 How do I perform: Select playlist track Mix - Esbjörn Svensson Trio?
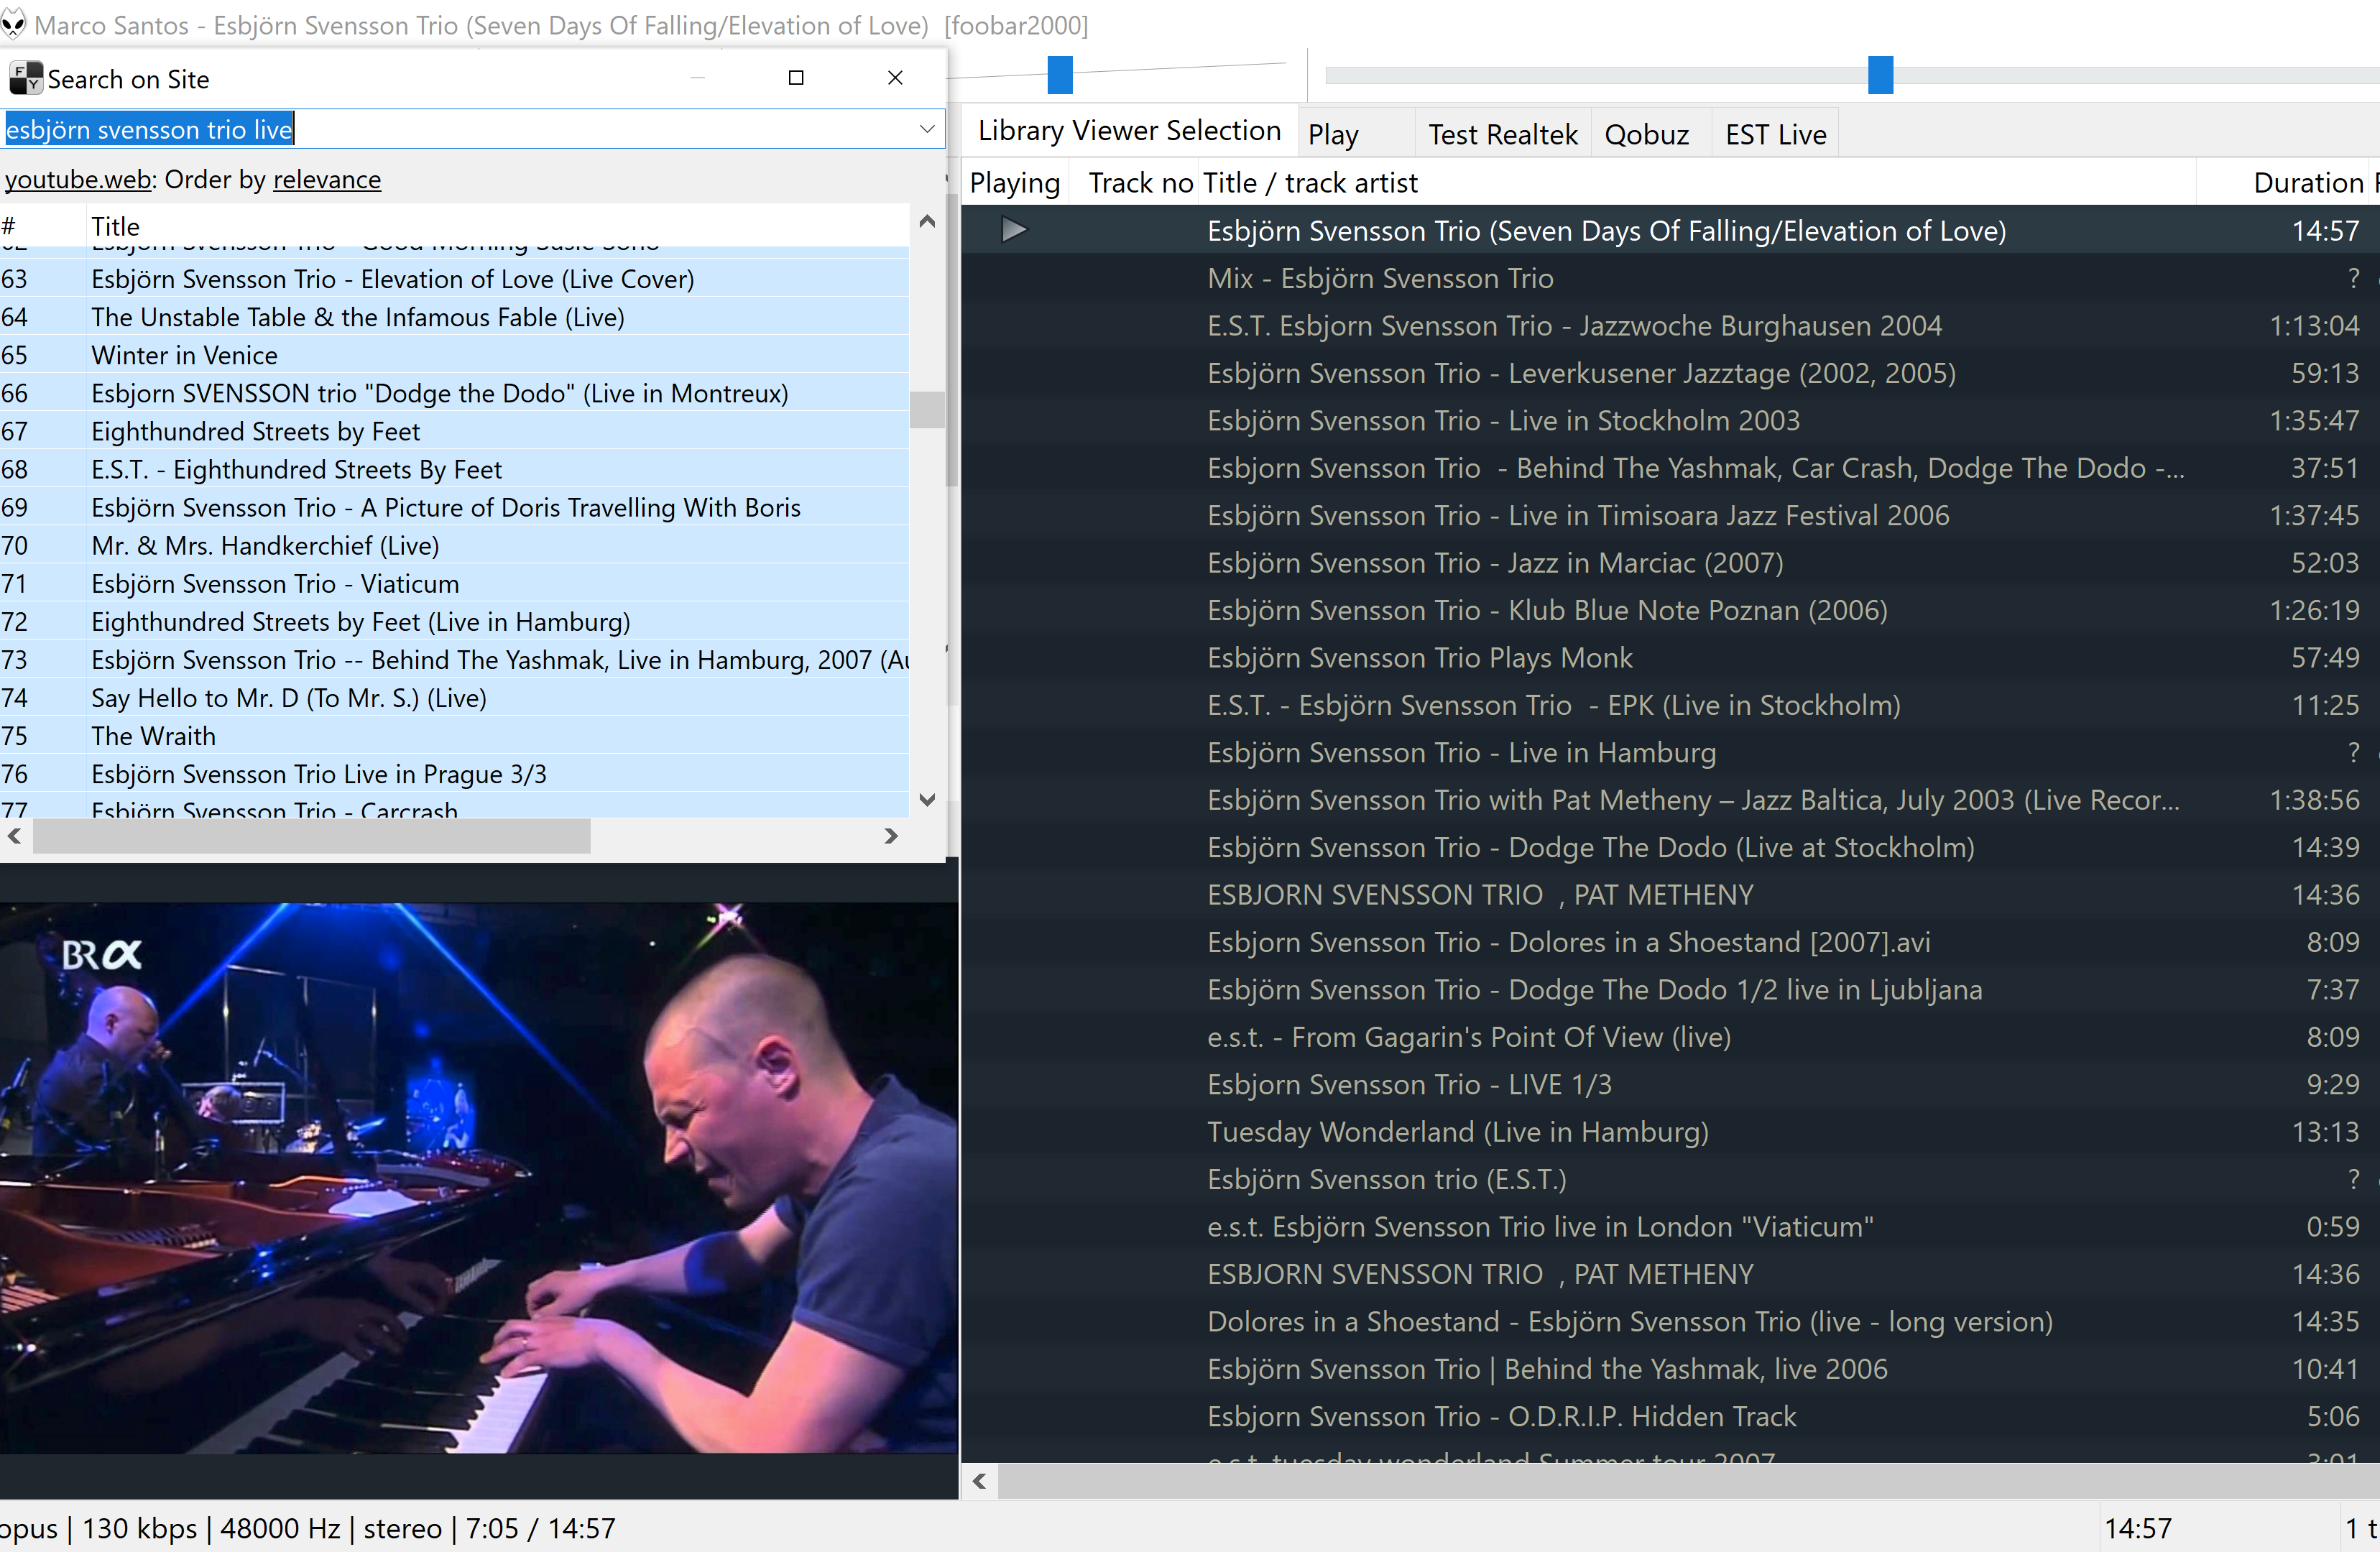click(1670, 278)
